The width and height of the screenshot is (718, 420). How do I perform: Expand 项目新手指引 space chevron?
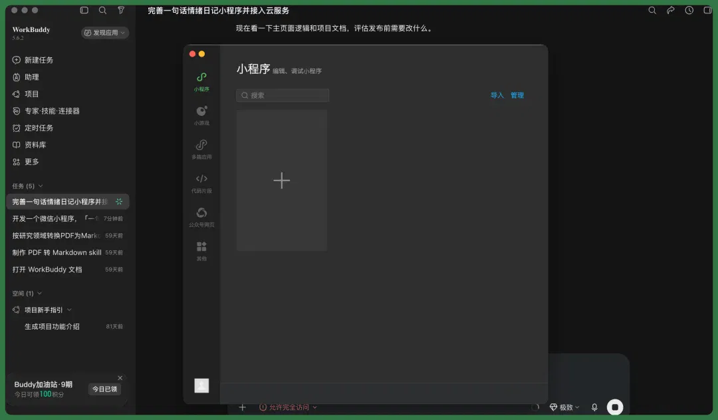point(69,310)
